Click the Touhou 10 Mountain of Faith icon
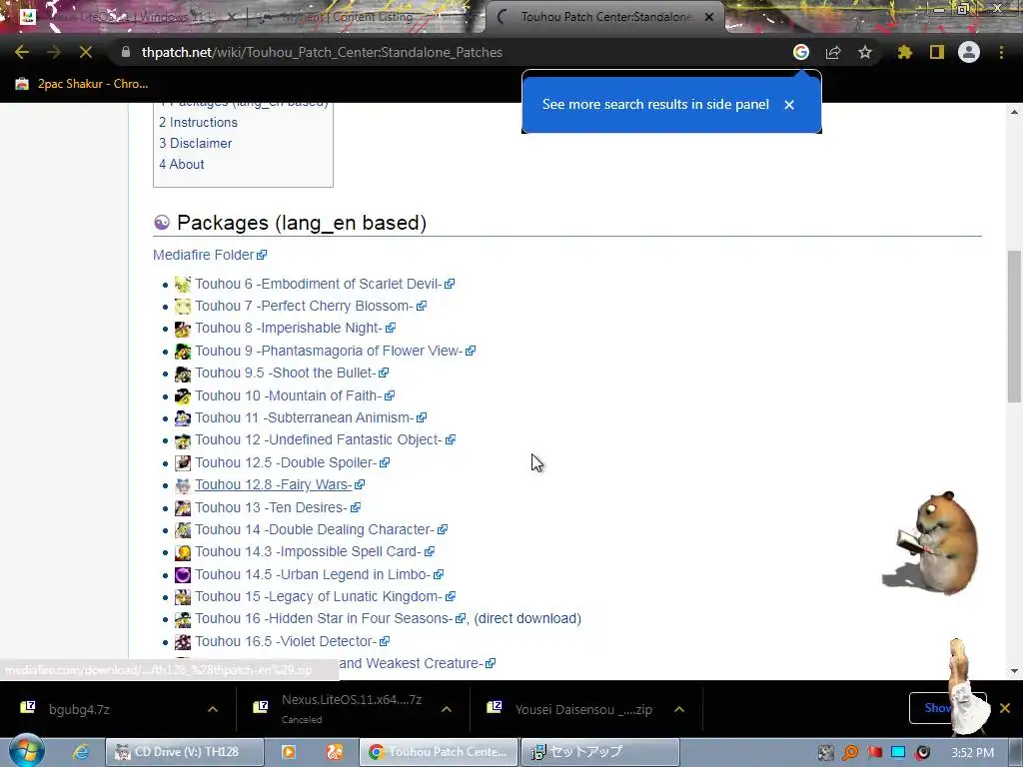This screenshot has width=1023, height=767. [183, 395]
